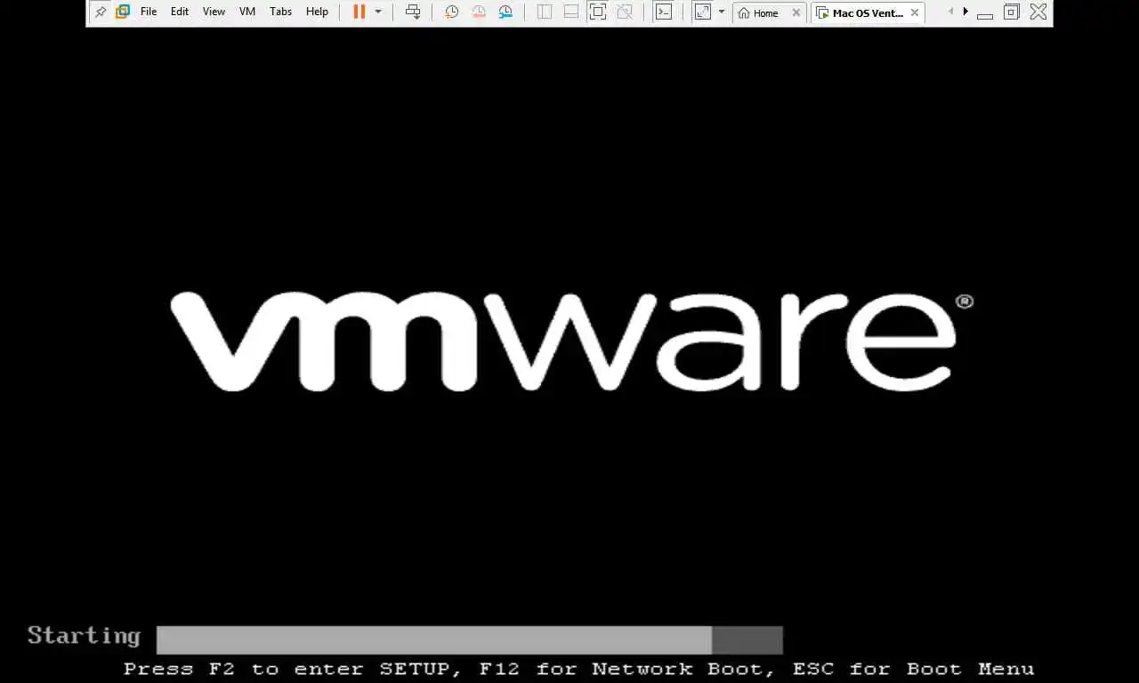Enter full screen mode
Screen dimensions: 1139x683
pos(598,12)
